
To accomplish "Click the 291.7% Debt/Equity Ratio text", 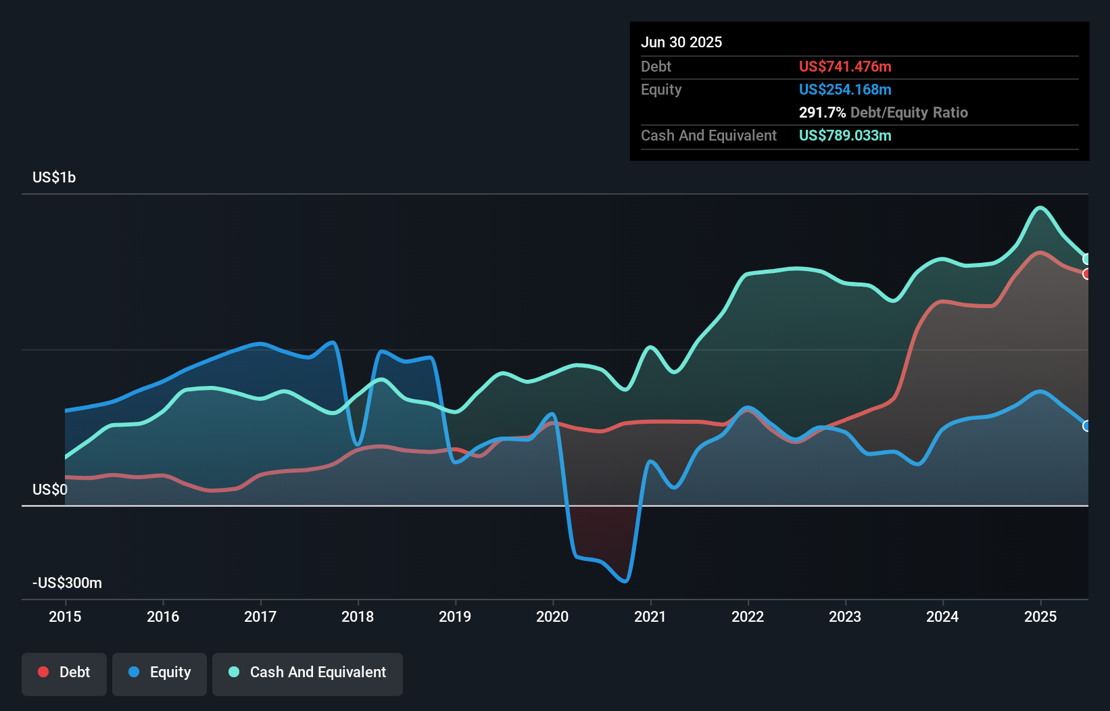I will tap(883, 112).
